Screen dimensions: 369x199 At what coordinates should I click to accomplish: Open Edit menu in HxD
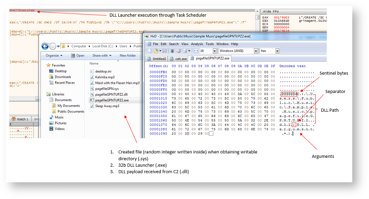(164, 44)
